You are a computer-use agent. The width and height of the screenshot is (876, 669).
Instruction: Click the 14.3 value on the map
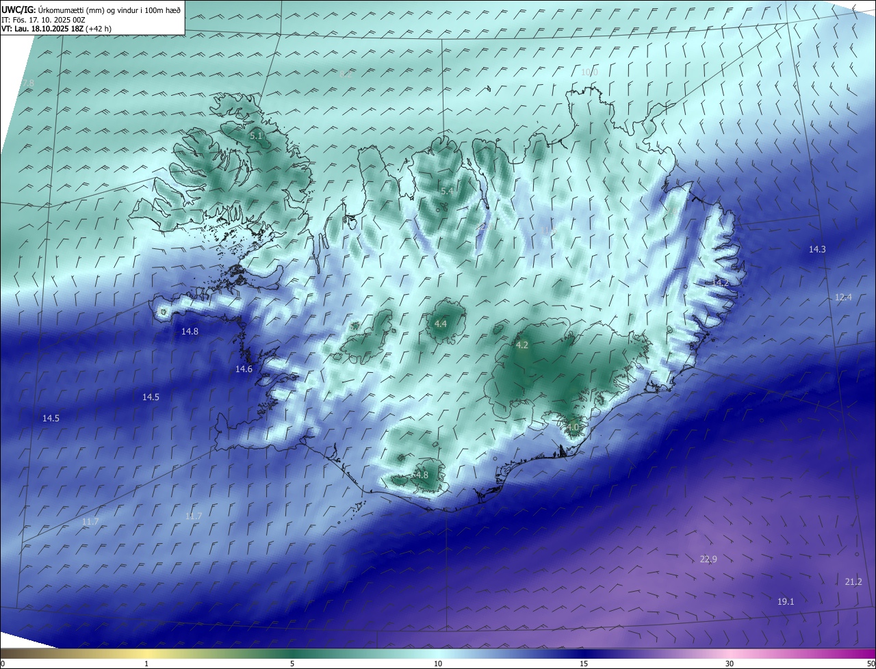point(817,249)
